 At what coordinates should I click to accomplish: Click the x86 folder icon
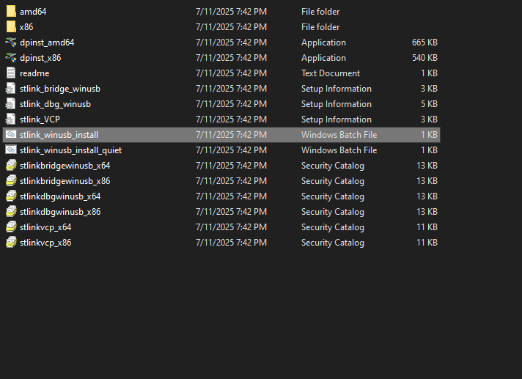[11, 27]
